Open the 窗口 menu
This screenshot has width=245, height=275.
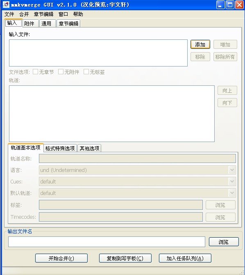coord(63,14)
